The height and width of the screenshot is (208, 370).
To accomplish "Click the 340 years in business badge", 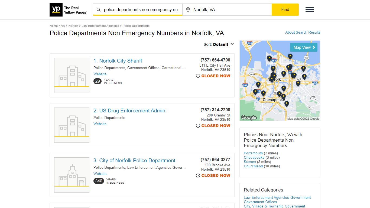I will click(x=99, y=181).
